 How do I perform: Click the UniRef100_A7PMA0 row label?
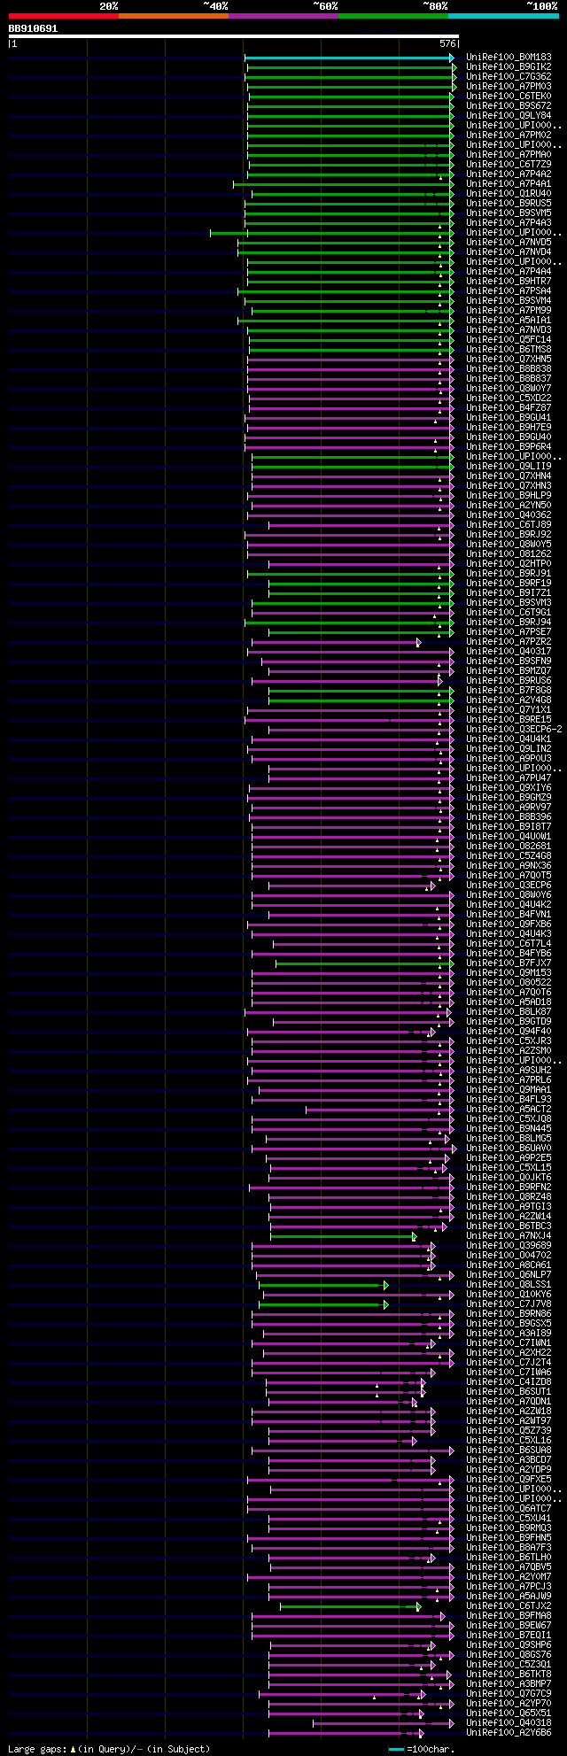(x=509, y=155)
